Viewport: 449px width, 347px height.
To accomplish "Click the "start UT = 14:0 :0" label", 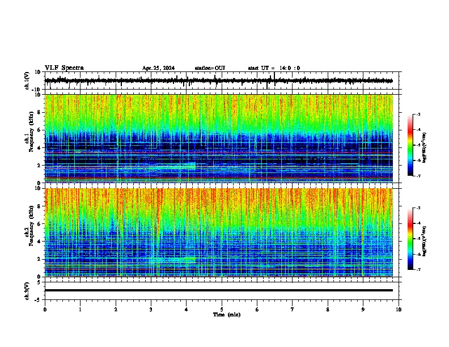I will (x=274, y=68).
